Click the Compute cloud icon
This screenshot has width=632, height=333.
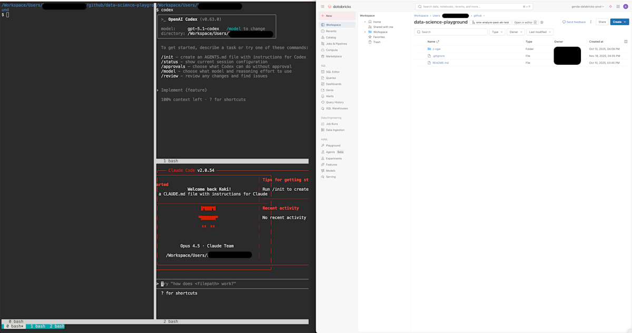[323, 50]
